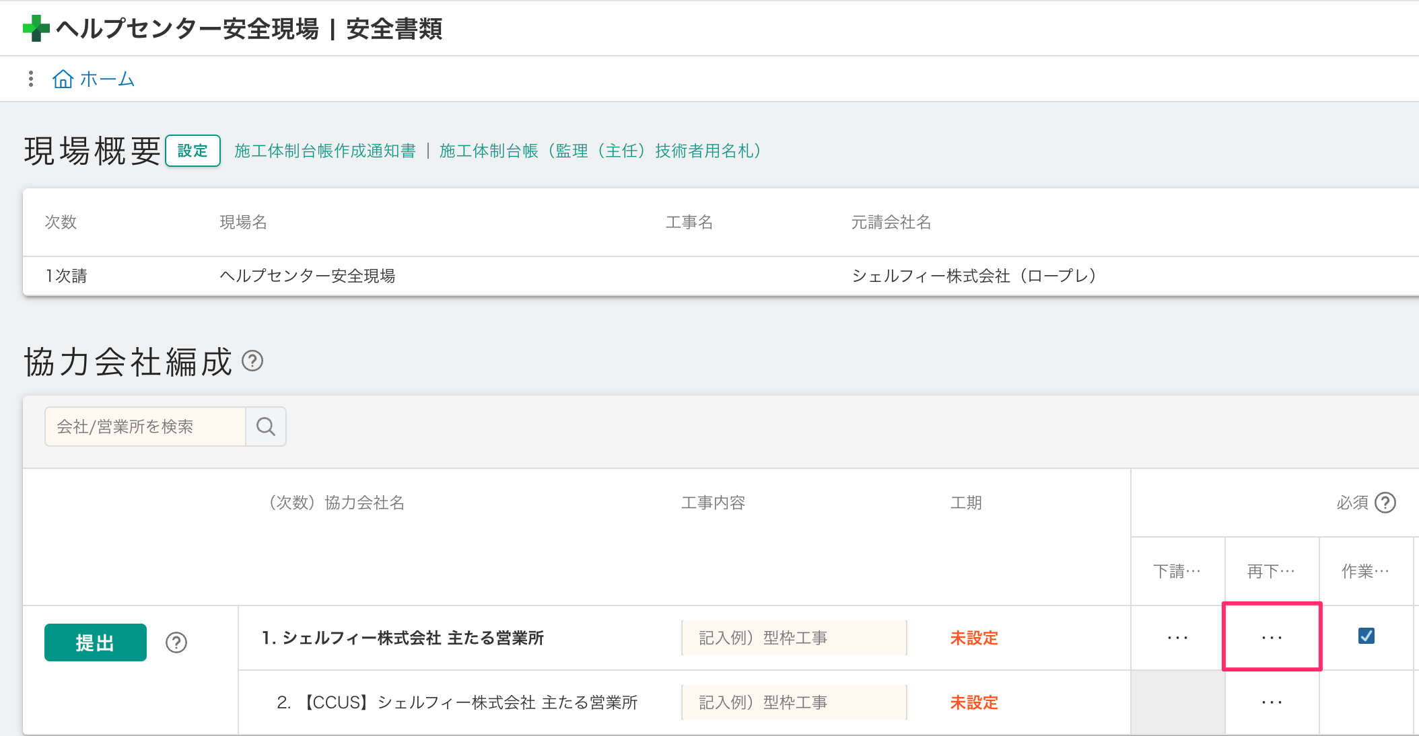Click the green cross logo icon
Screen dimensions: 1419x736
point(36,28)
